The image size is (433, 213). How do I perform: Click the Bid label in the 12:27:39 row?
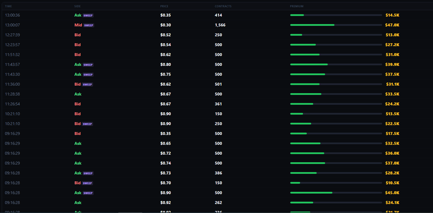pos(78,35)
